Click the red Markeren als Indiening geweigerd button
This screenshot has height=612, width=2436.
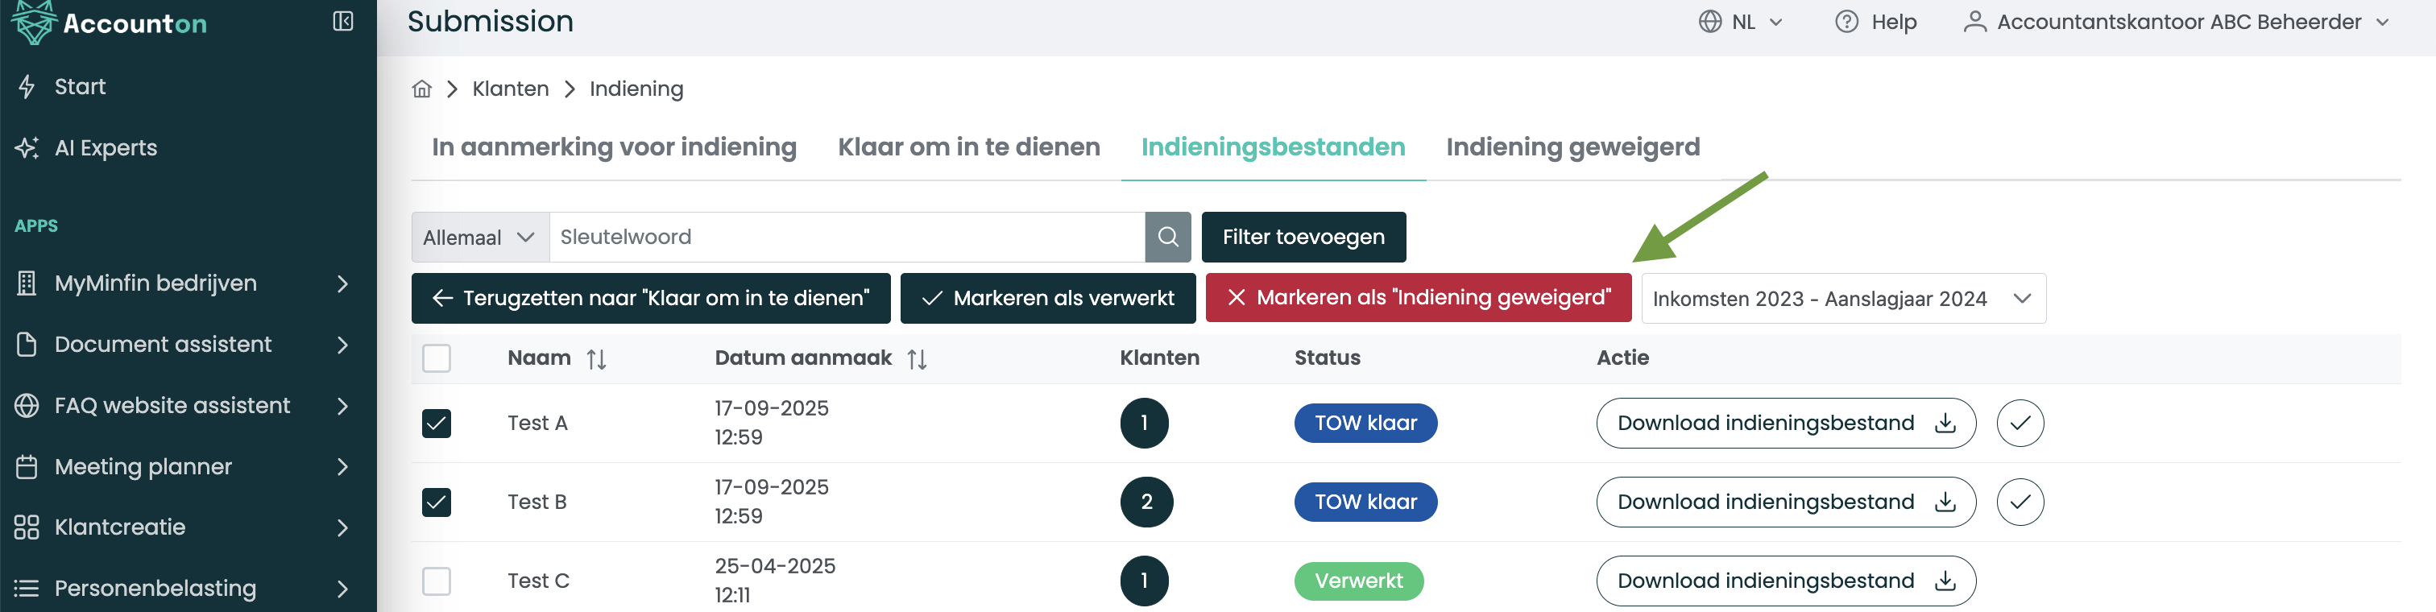click(x=1418, y=298)
